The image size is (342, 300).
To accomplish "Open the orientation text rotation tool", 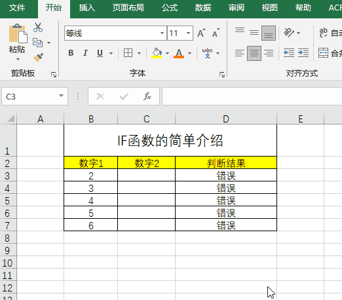I will point(289,33).
